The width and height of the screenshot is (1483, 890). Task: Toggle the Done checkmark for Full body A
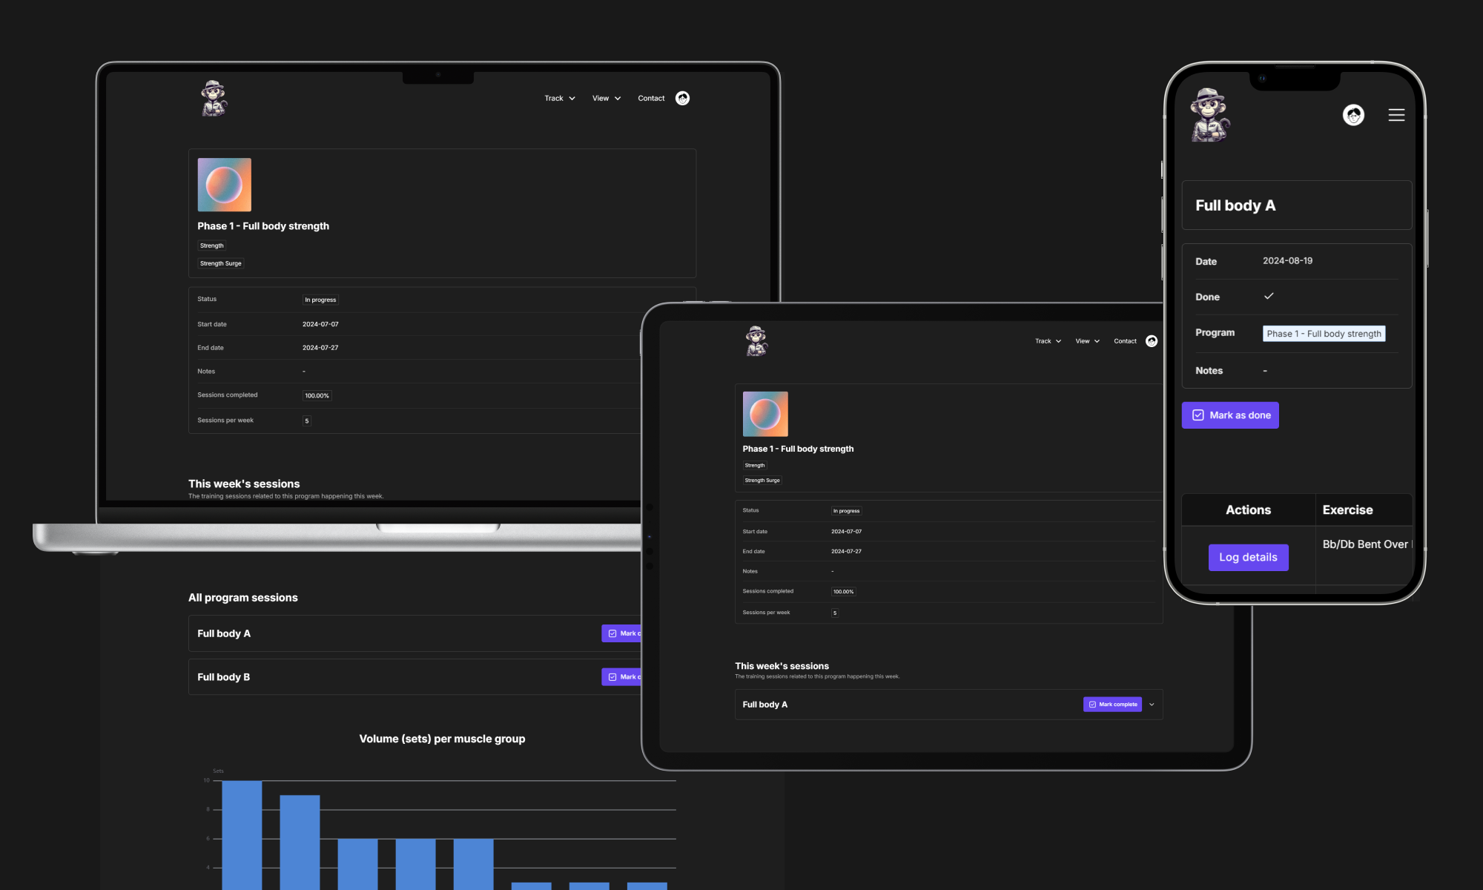tap(1269, 296)
